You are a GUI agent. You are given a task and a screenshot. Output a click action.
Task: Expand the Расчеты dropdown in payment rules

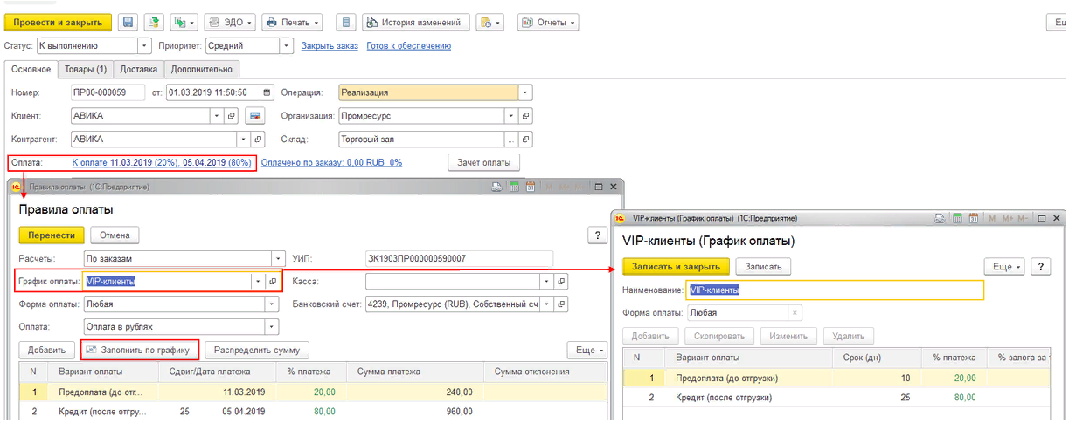pyautogui.click(x=278, y=258)
